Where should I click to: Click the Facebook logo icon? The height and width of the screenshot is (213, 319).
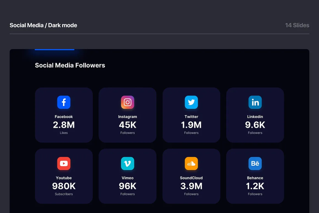[x=64, y=102]
